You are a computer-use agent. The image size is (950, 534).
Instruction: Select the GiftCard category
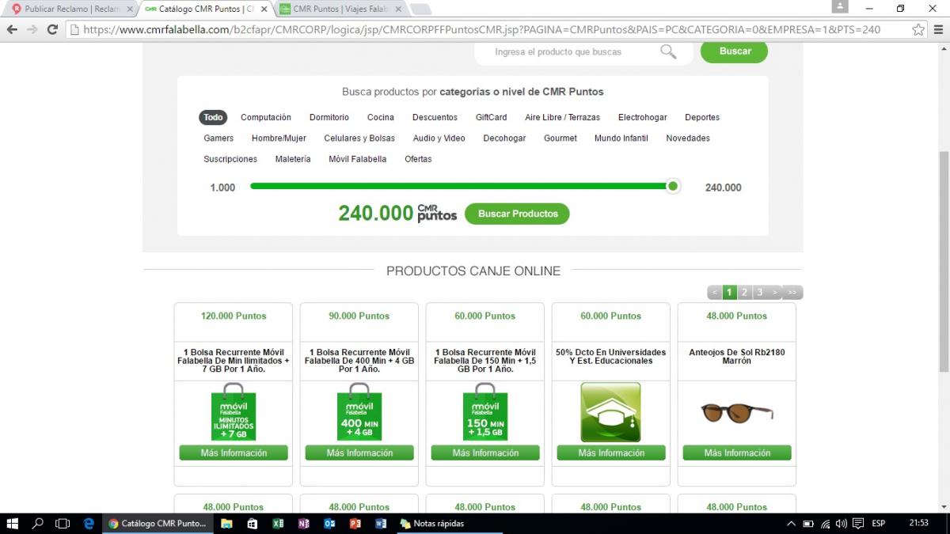pos(491,117)
